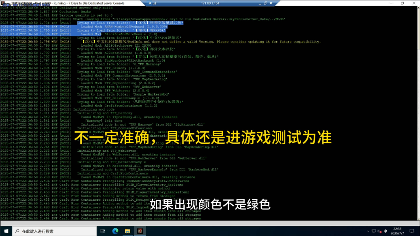Open File Explorer from the taskbar
This screenshot has width=420, height=236.
(127, 232)
